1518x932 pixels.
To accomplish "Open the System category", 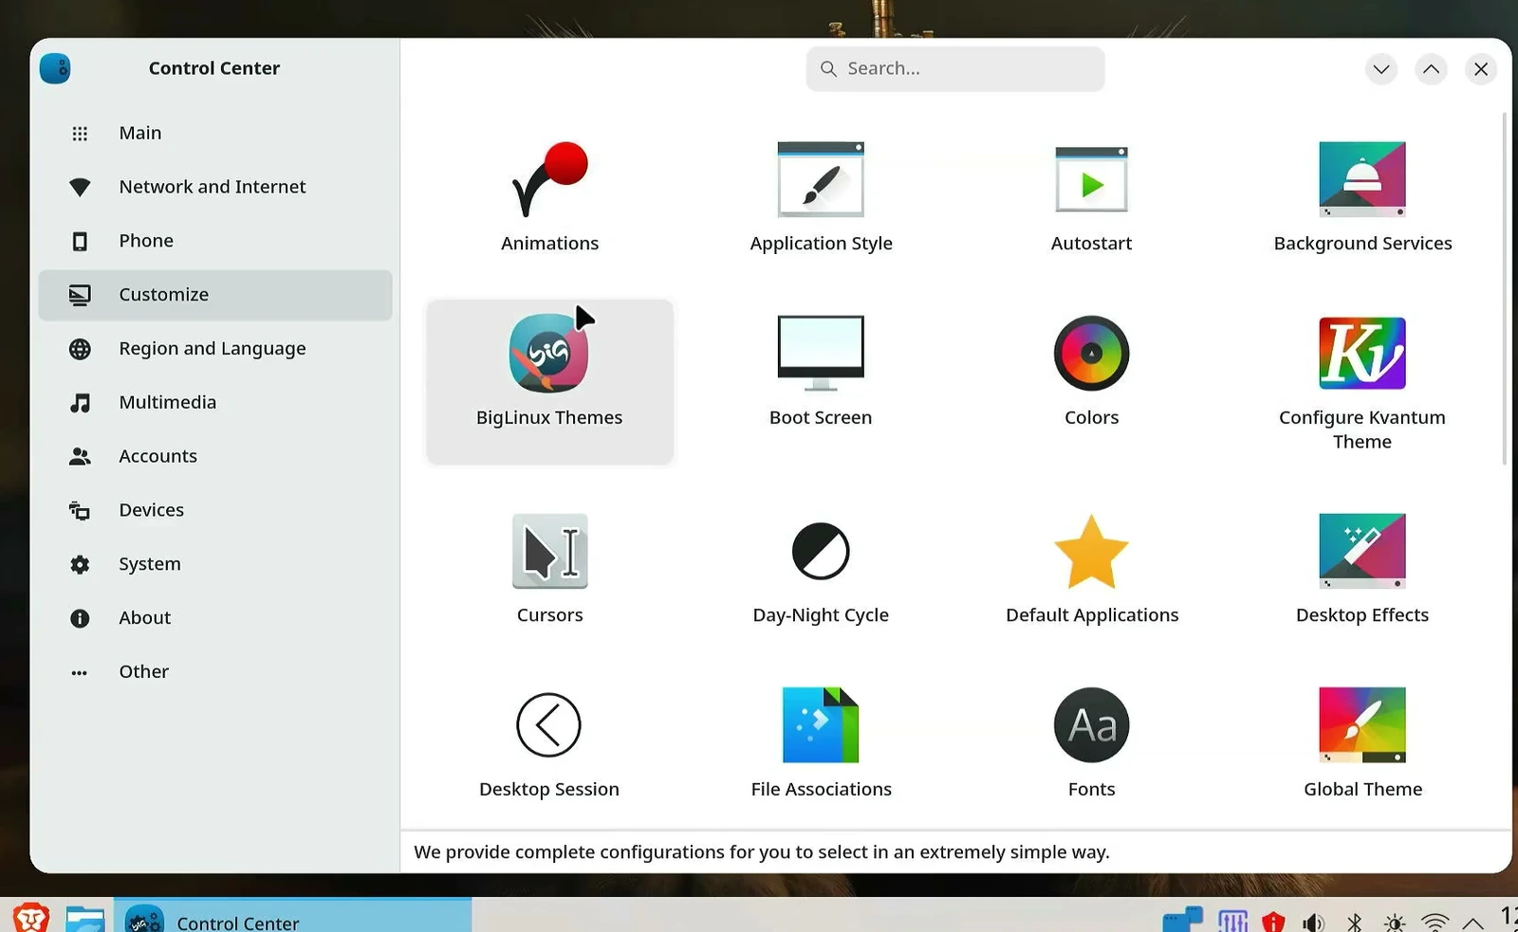I will click(x=215, y=564).
